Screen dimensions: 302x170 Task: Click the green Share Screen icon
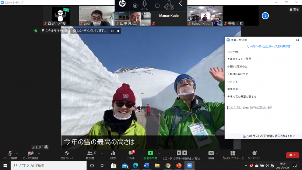click(x=150, y=153)
